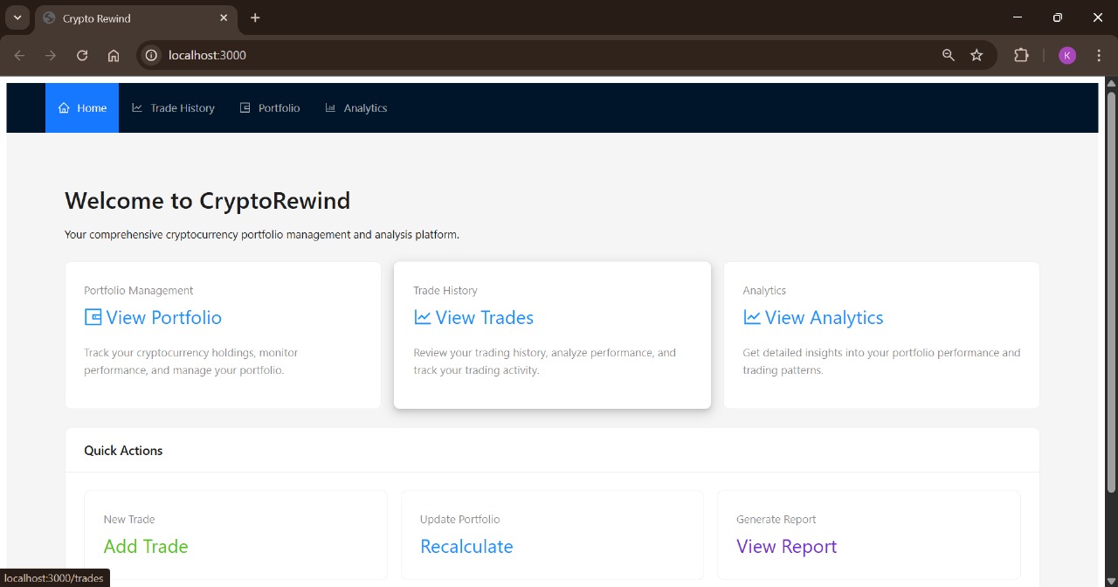Screen dimensions: 1118x587
Task: Reload the page using the refresh icon
Action: pyautogui.click(x=82, y=55)
